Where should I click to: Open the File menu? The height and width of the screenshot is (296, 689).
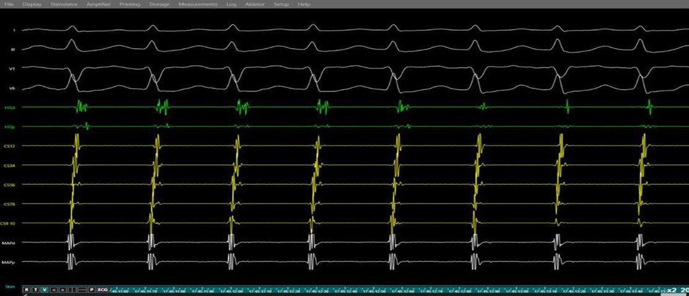point(9,4)
